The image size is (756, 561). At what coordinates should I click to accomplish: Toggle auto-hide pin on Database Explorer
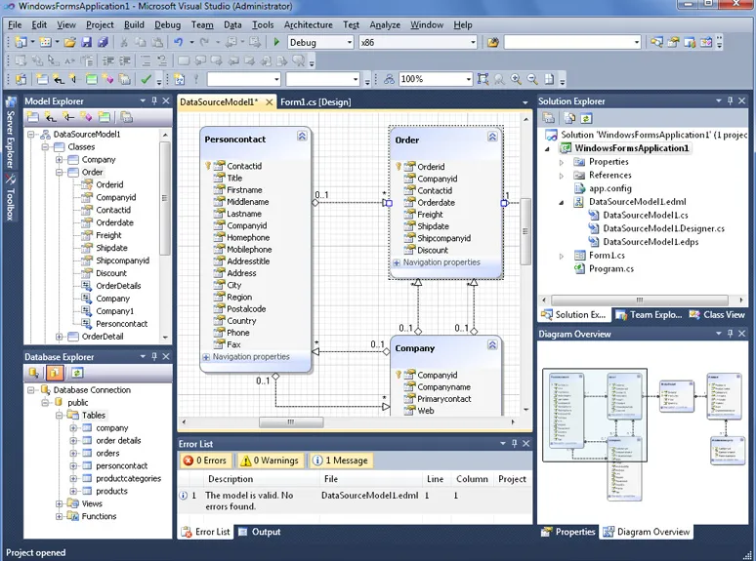click(154, 356)
